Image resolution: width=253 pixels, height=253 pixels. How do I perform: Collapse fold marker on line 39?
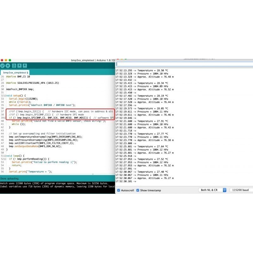pyautogui.click(x=5, y=118)
